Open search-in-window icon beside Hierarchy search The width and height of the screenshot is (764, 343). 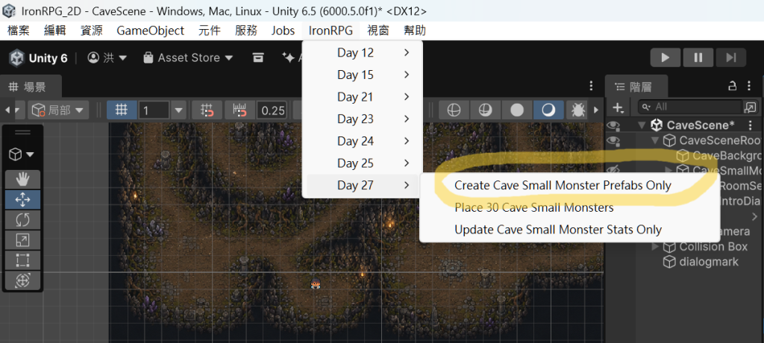pyautogui.click(x=749, y=107)
